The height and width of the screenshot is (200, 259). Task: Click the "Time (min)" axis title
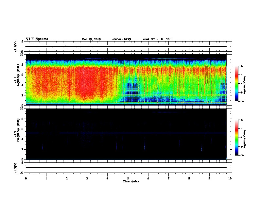[x=131, y=181]
